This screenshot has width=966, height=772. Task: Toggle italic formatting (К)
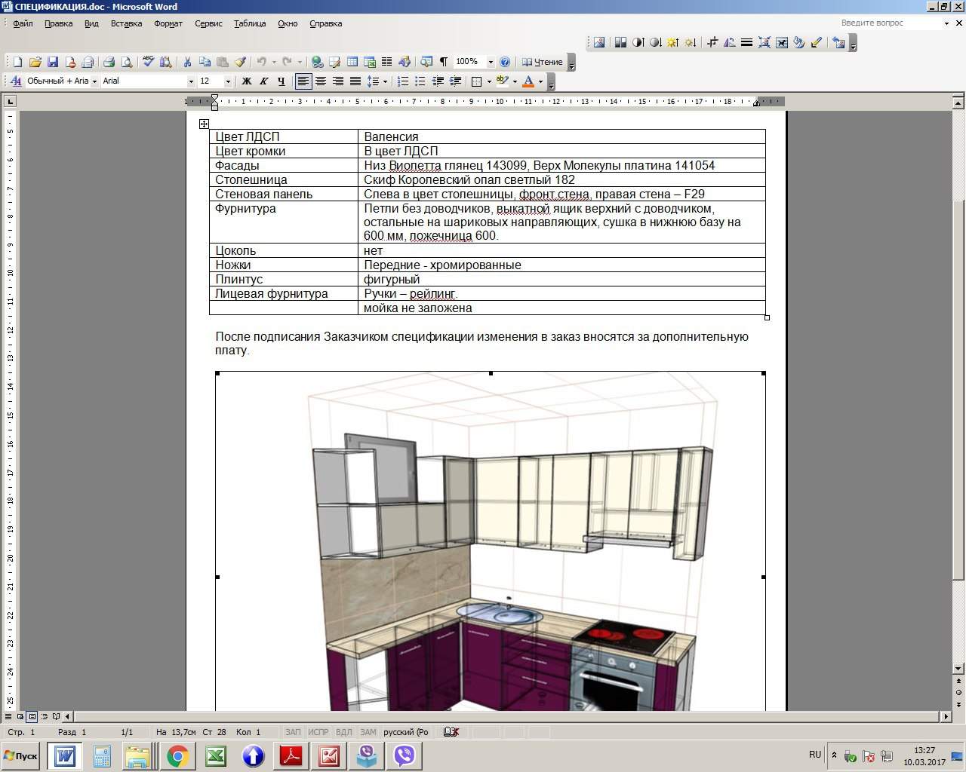pyautogui.click(x=263, y=81)
